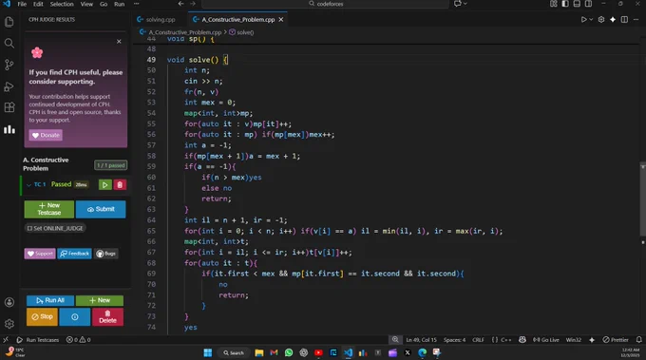Click the split editor icon

624,19
